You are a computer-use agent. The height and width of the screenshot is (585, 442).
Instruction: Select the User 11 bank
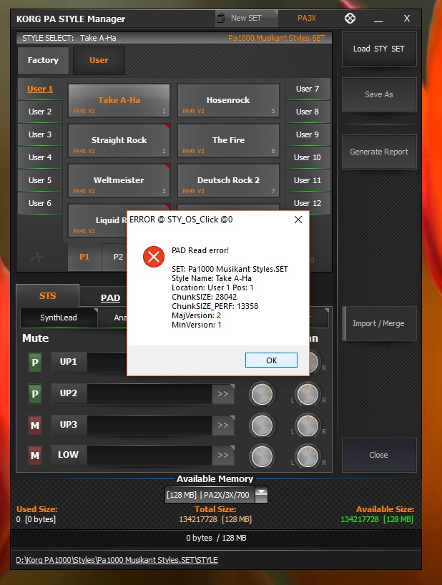click(308, 180)
